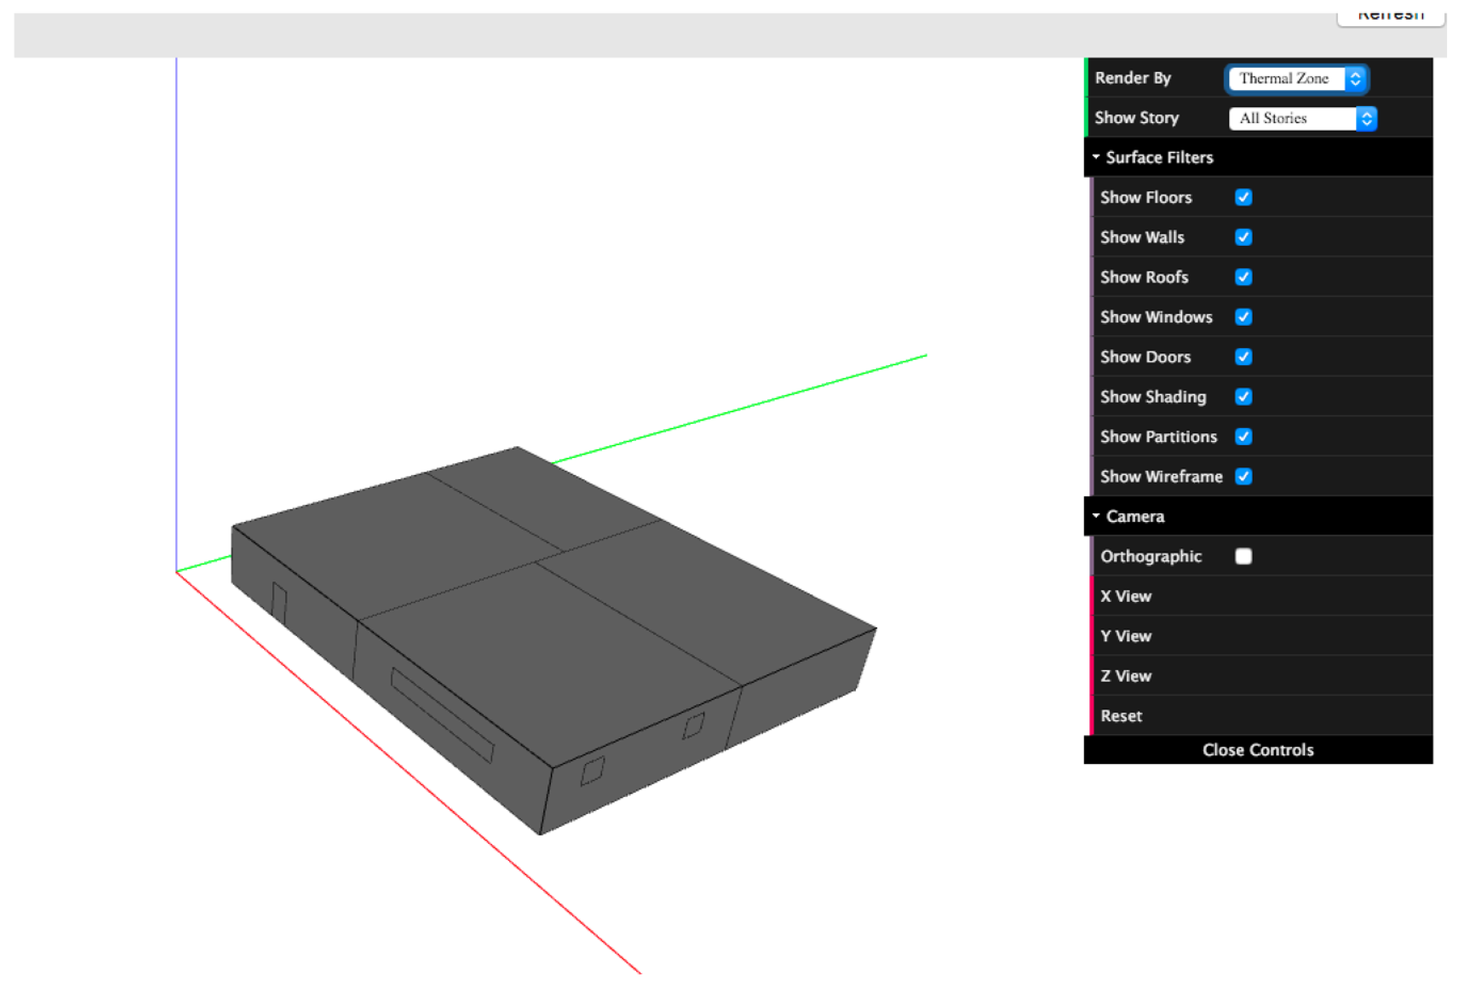Switch camera to Y View

point(1126,637)
